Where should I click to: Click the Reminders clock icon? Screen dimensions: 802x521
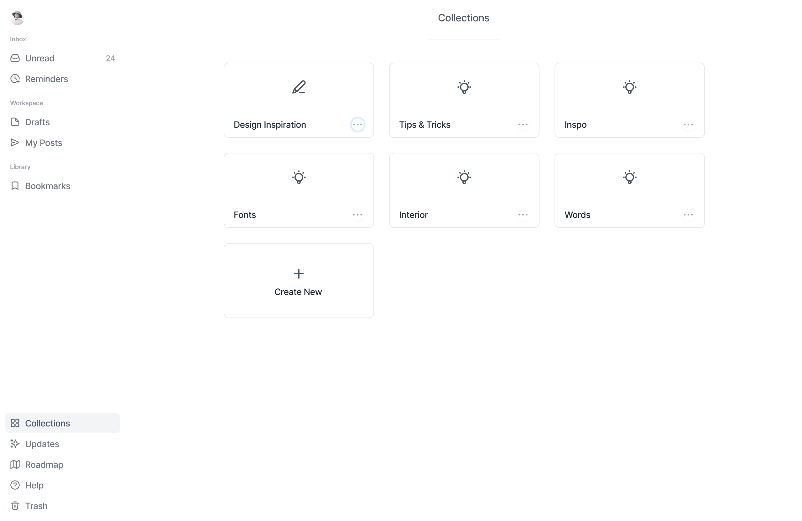coord(15,78)
